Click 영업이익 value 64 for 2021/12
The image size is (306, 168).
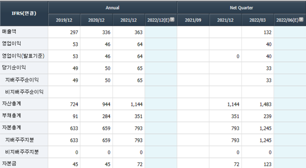click(x=140, y=44)
